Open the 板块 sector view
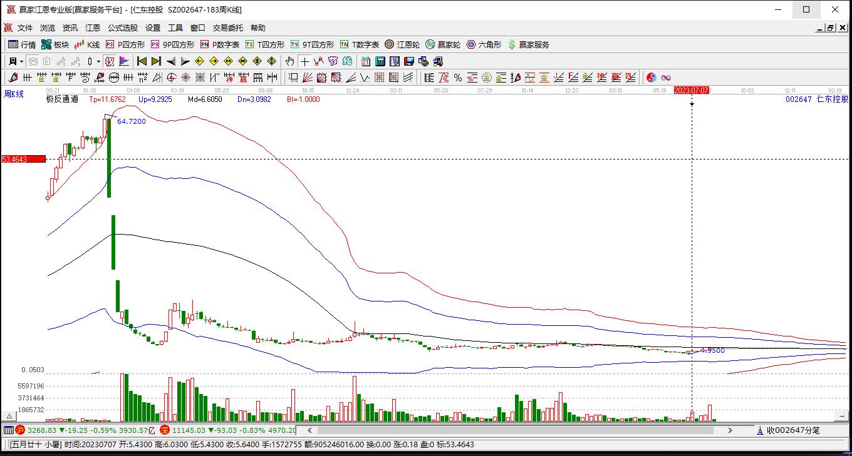 click(55, 44)
